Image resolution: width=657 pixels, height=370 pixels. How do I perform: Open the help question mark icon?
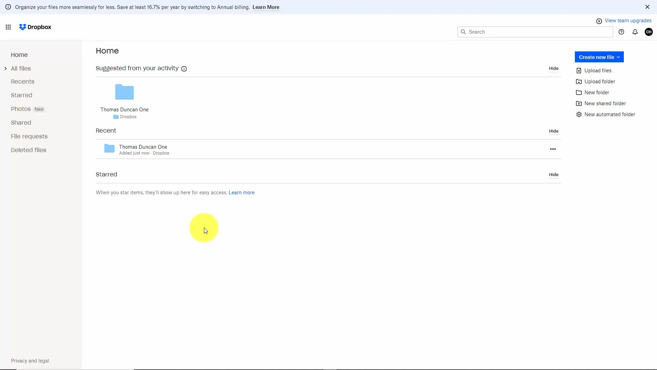(x=621, y=32)
